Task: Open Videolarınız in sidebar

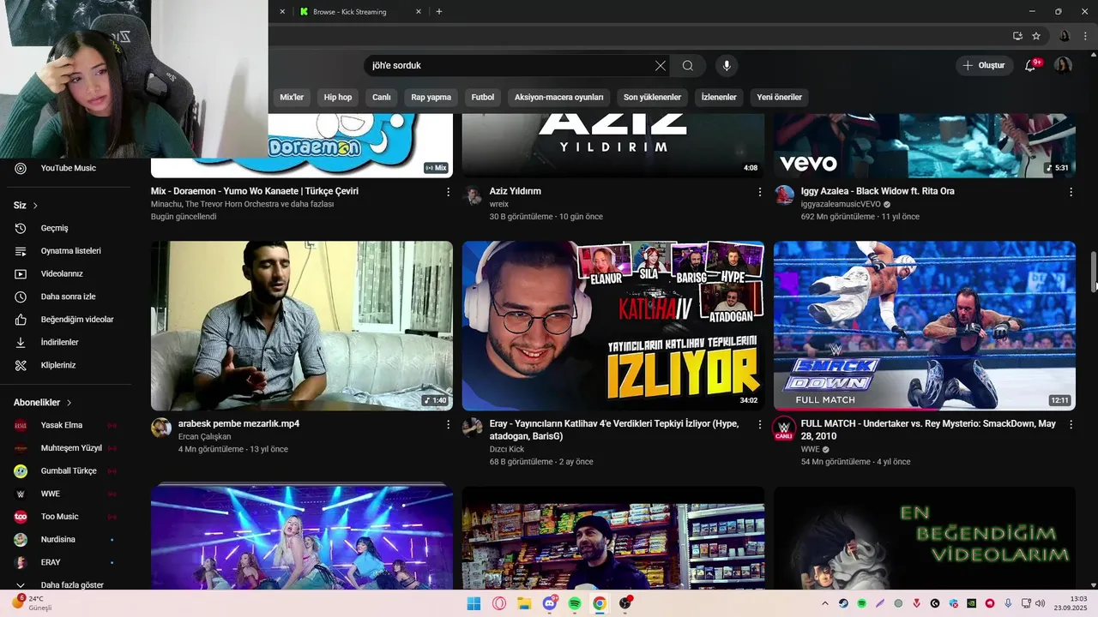Action: (x=67, y=273)
